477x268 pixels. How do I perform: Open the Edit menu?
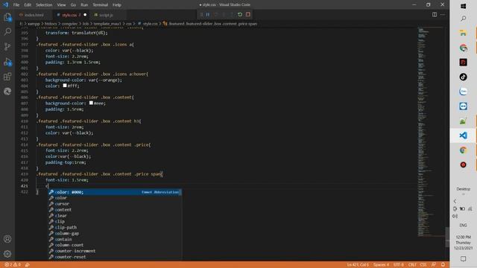(28, 5)
